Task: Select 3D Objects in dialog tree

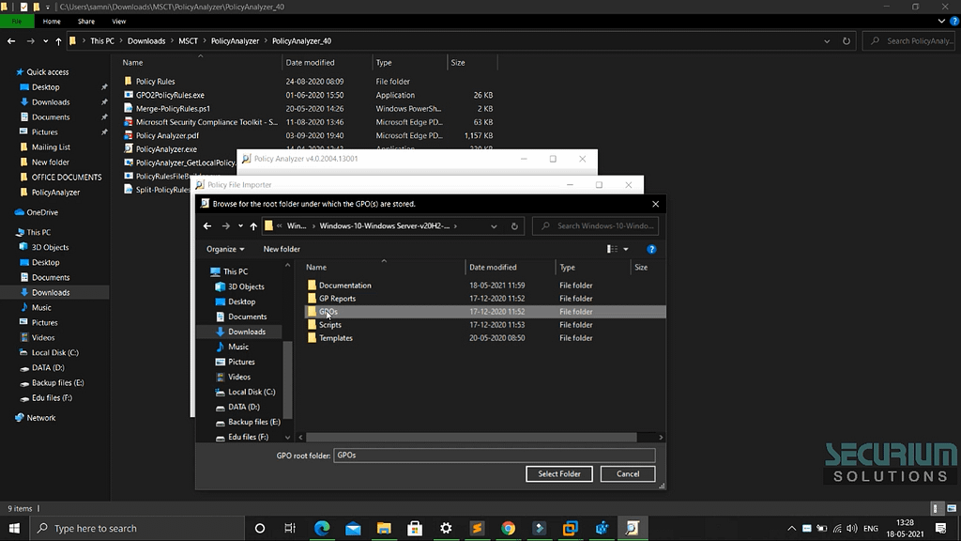Action: pos(246,286)
